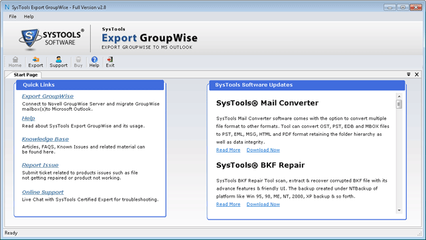Open the Help quick link
The image size is (426, 240).
point(29,119)
